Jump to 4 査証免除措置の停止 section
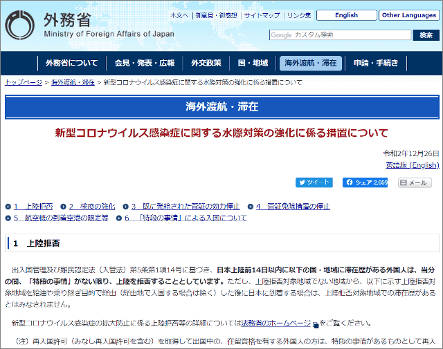The width and height of the screenshot is (443, 349). tap(293, 207)
